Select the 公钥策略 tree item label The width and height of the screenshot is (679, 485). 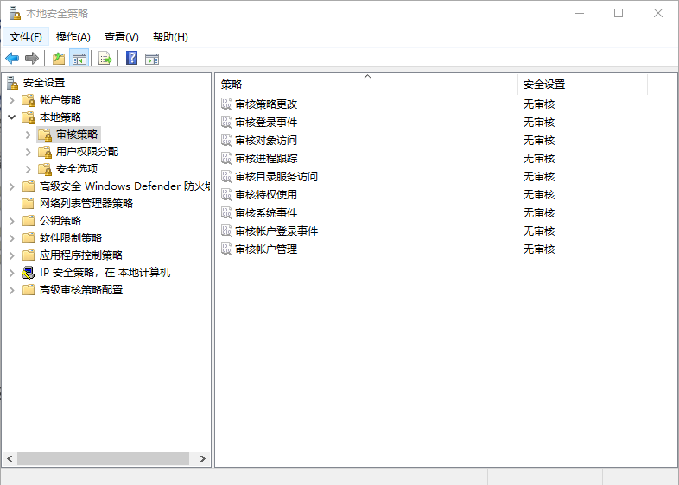coord(60,221)
